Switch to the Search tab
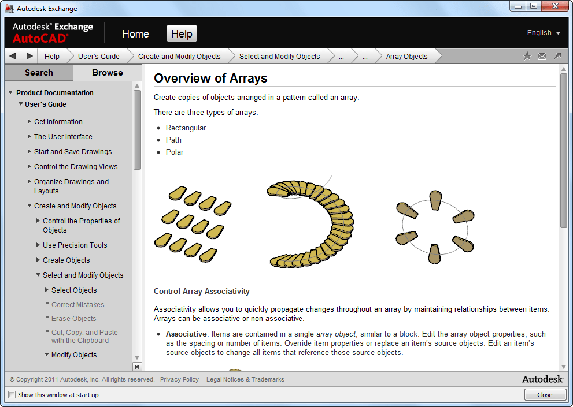Image resolution: width=573 pixels, height=407 pixels. pyautogui.click(x=39, y=73)
